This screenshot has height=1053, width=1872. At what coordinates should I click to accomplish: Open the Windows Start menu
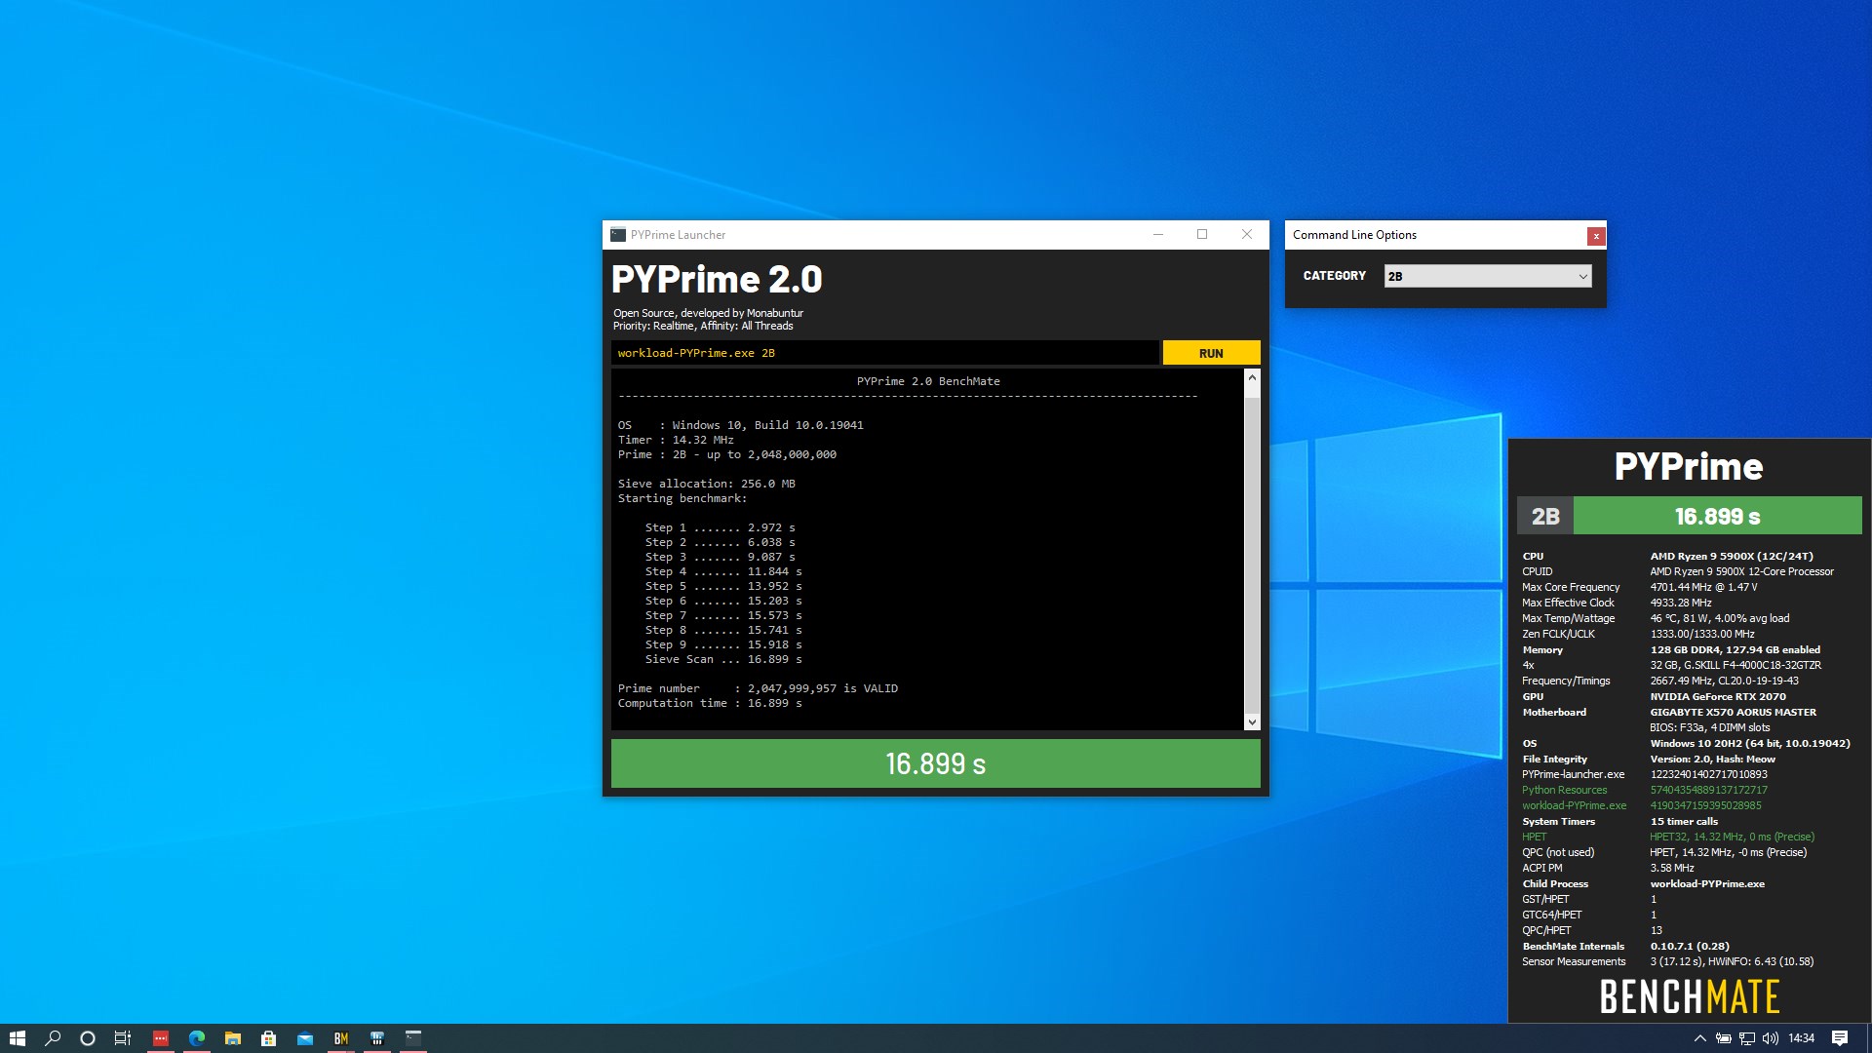click(x=18, y=1038)
